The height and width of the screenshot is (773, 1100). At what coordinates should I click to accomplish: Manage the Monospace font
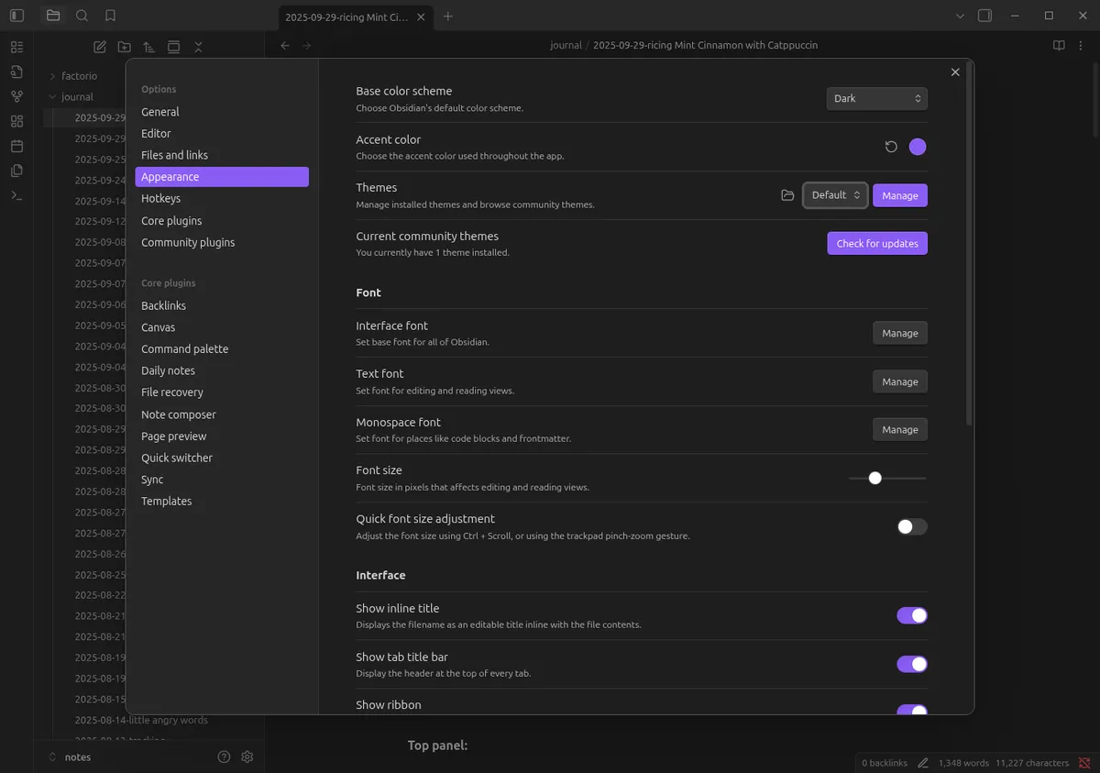coord(900,429)
